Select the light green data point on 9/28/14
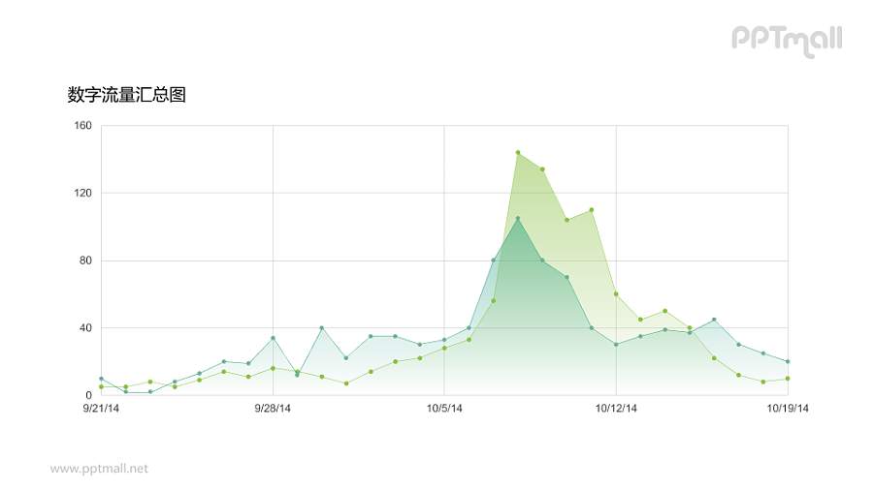 pyautogui.click(x=273, y=368)
